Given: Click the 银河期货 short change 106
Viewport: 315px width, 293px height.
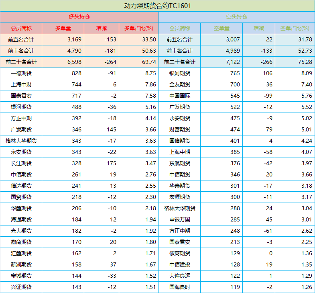Looking at the screenshot, I should [268, 73].
